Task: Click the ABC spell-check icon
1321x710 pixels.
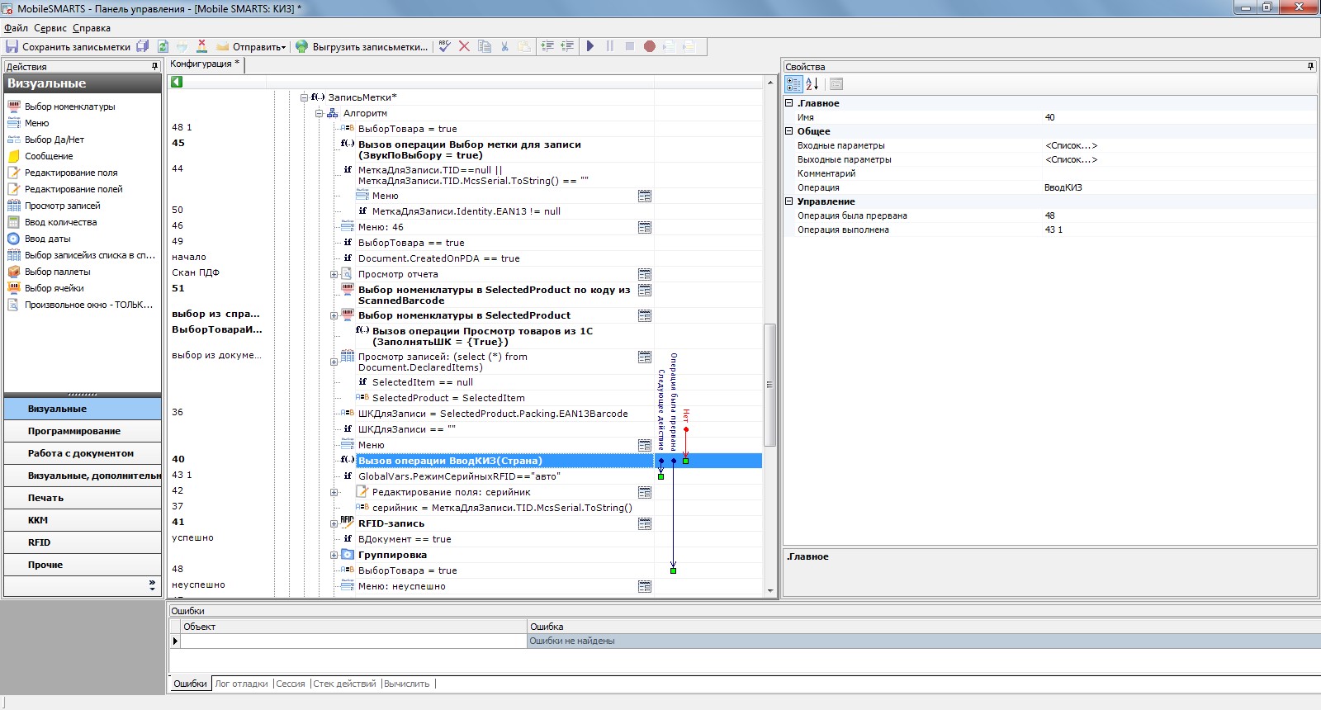Action: click(x=445, y=47)
